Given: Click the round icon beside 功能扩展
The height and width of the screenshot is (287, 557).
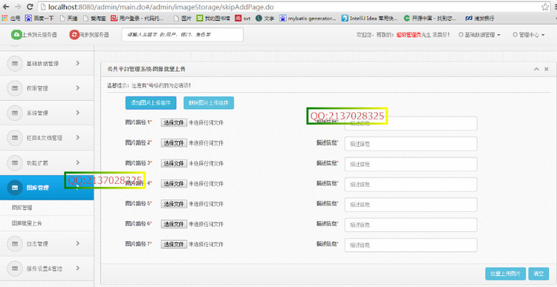Looking at the screenshot, I should pos(15,163).
